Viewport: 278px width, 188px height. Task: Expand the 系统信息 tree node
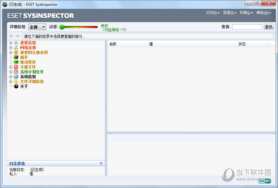[x=11, y=77]
